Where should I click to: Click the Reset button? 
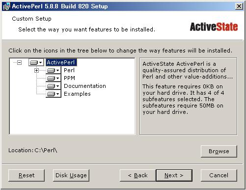27,175
